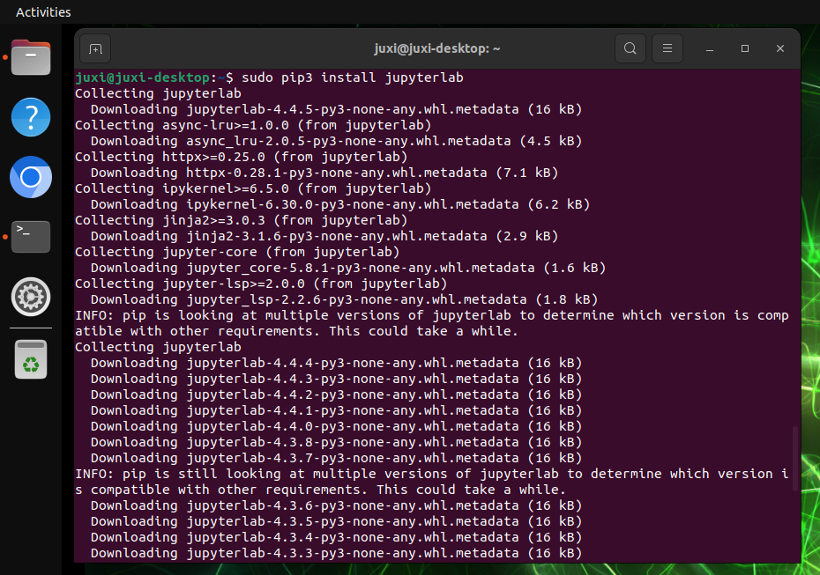The width and height of the screenshot is (820, 575).
Task: Click the jupyterlab-4.4.0 download line
Action: point(336,426)
